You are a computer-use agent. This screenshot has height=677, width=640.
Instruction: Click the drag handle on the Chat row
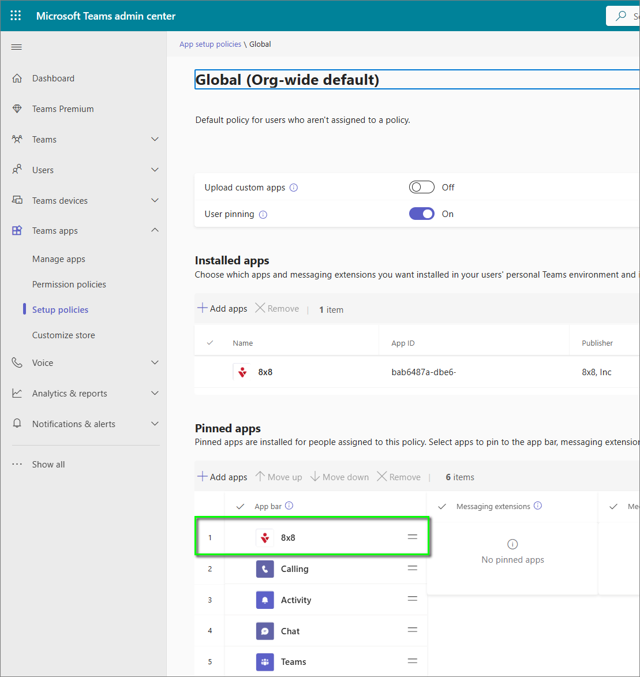[x=412, y=630]
